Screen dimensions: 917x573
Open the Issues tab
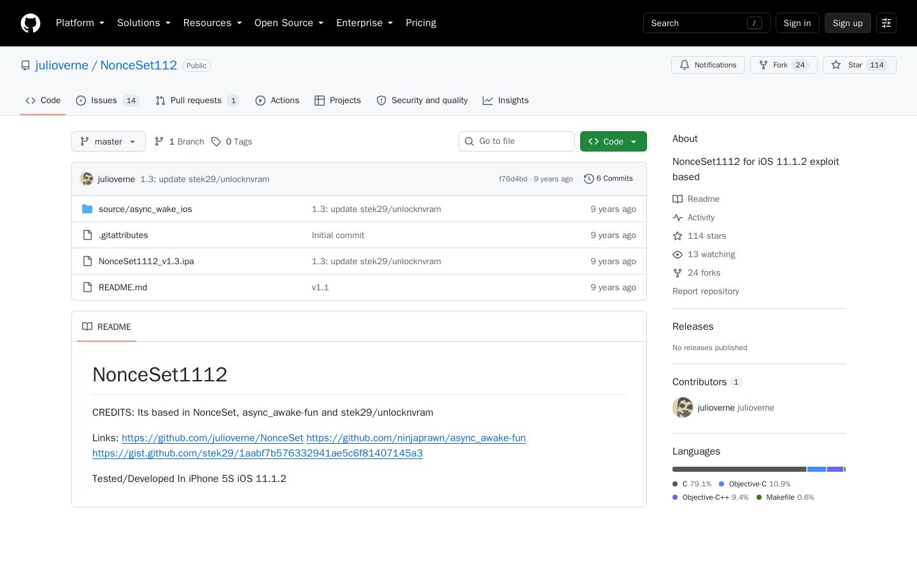tap(108, 101)
